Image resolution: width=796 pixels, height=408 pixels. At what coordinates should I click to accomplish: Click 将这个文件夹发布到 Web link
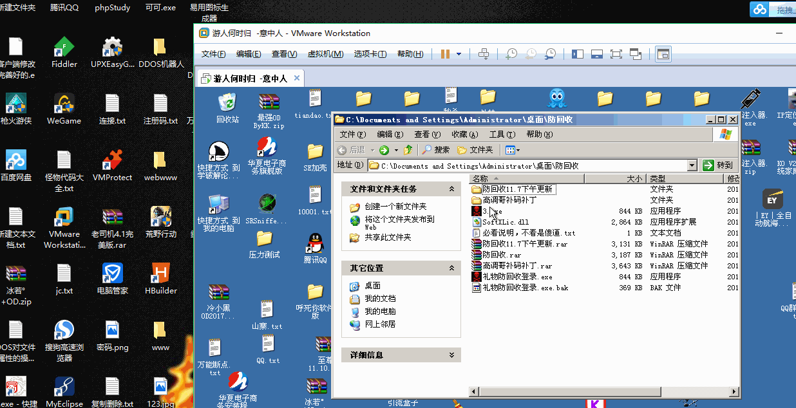pos(399,223)
